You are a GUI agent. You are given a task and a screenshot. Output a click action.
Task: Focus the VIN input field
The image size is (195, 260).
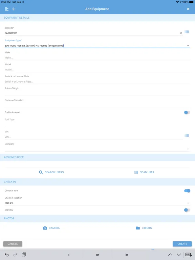93,137
